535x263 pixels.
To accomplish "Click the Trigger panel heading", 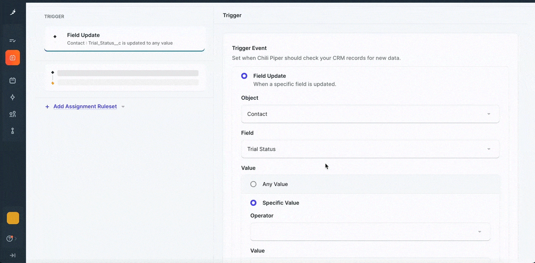I will 232,15.
